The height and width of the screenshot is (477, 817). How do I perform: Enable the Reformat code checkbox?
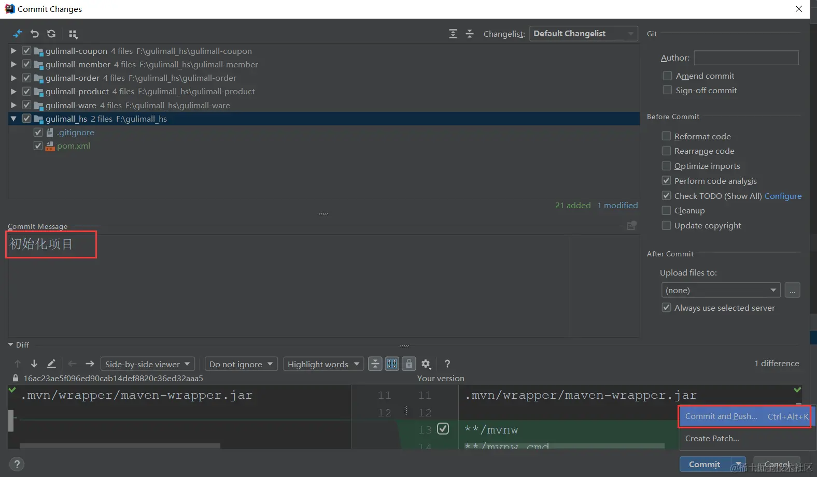(x=666, y=136)
